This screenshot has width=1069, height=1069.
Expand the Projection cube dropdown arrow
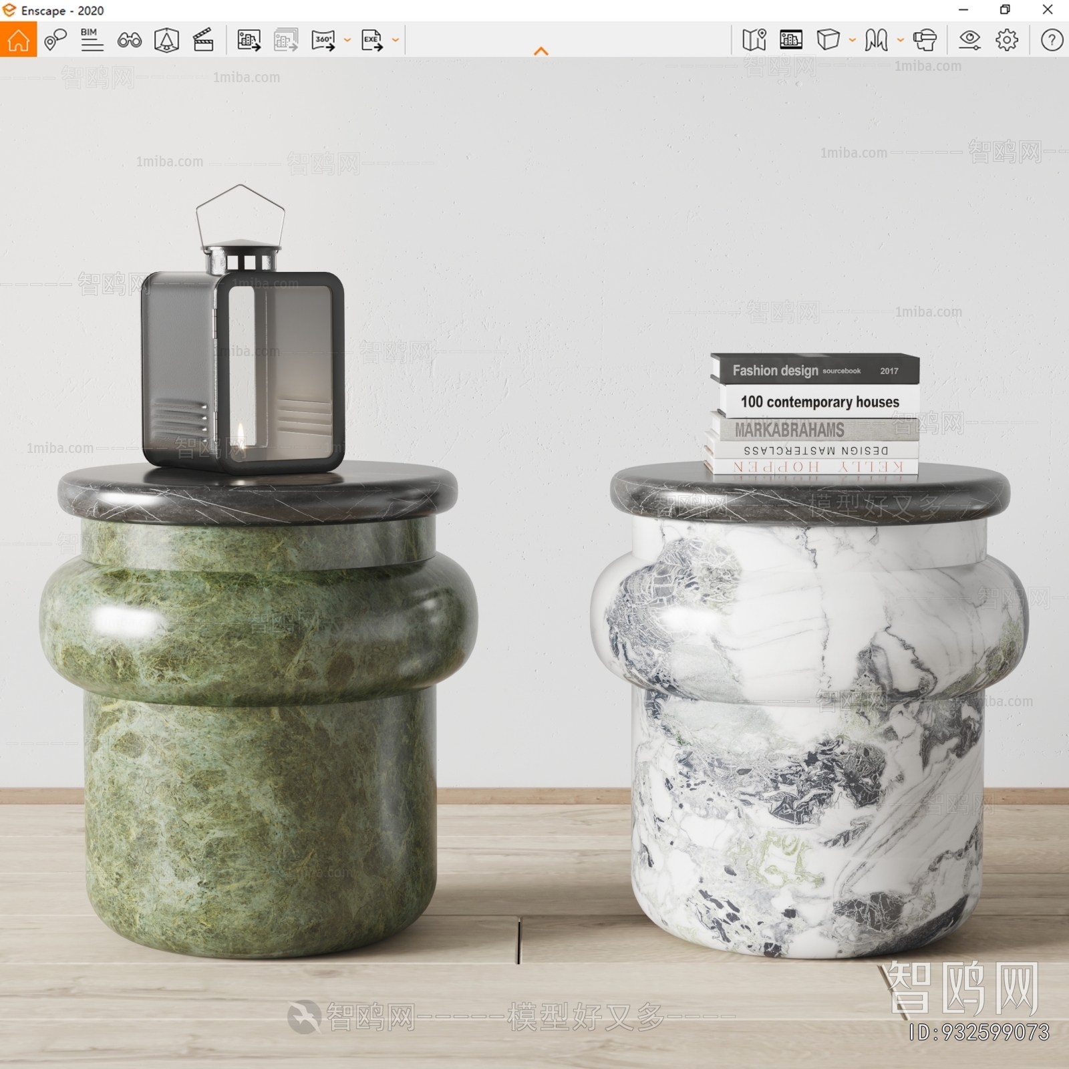[853, 40]
